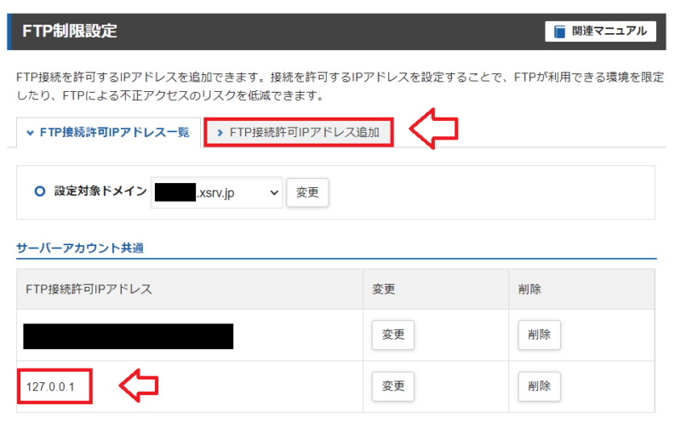Expand the xsrv.jp domain dropdown
The width and height of the screenshot is (681, 429).
(x=217, y=192)
